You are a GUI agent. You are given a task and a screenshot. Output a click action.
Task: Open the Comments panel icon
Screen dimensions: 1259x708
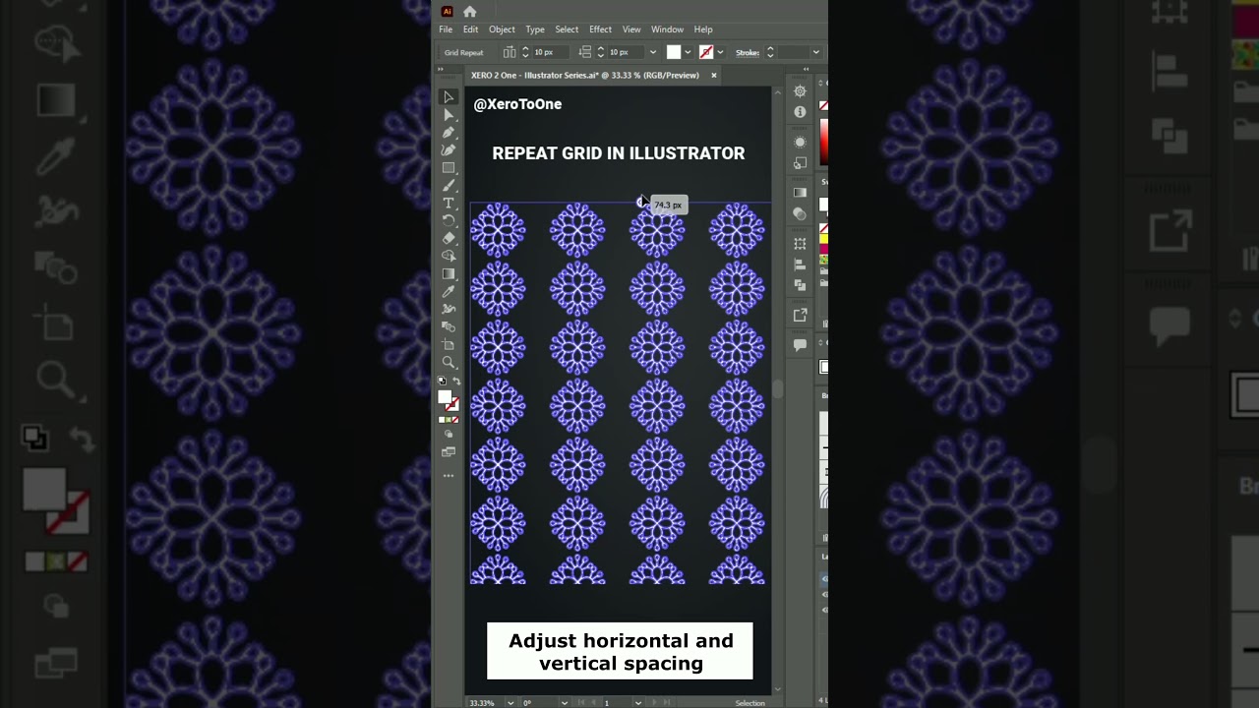pos(800,345)
